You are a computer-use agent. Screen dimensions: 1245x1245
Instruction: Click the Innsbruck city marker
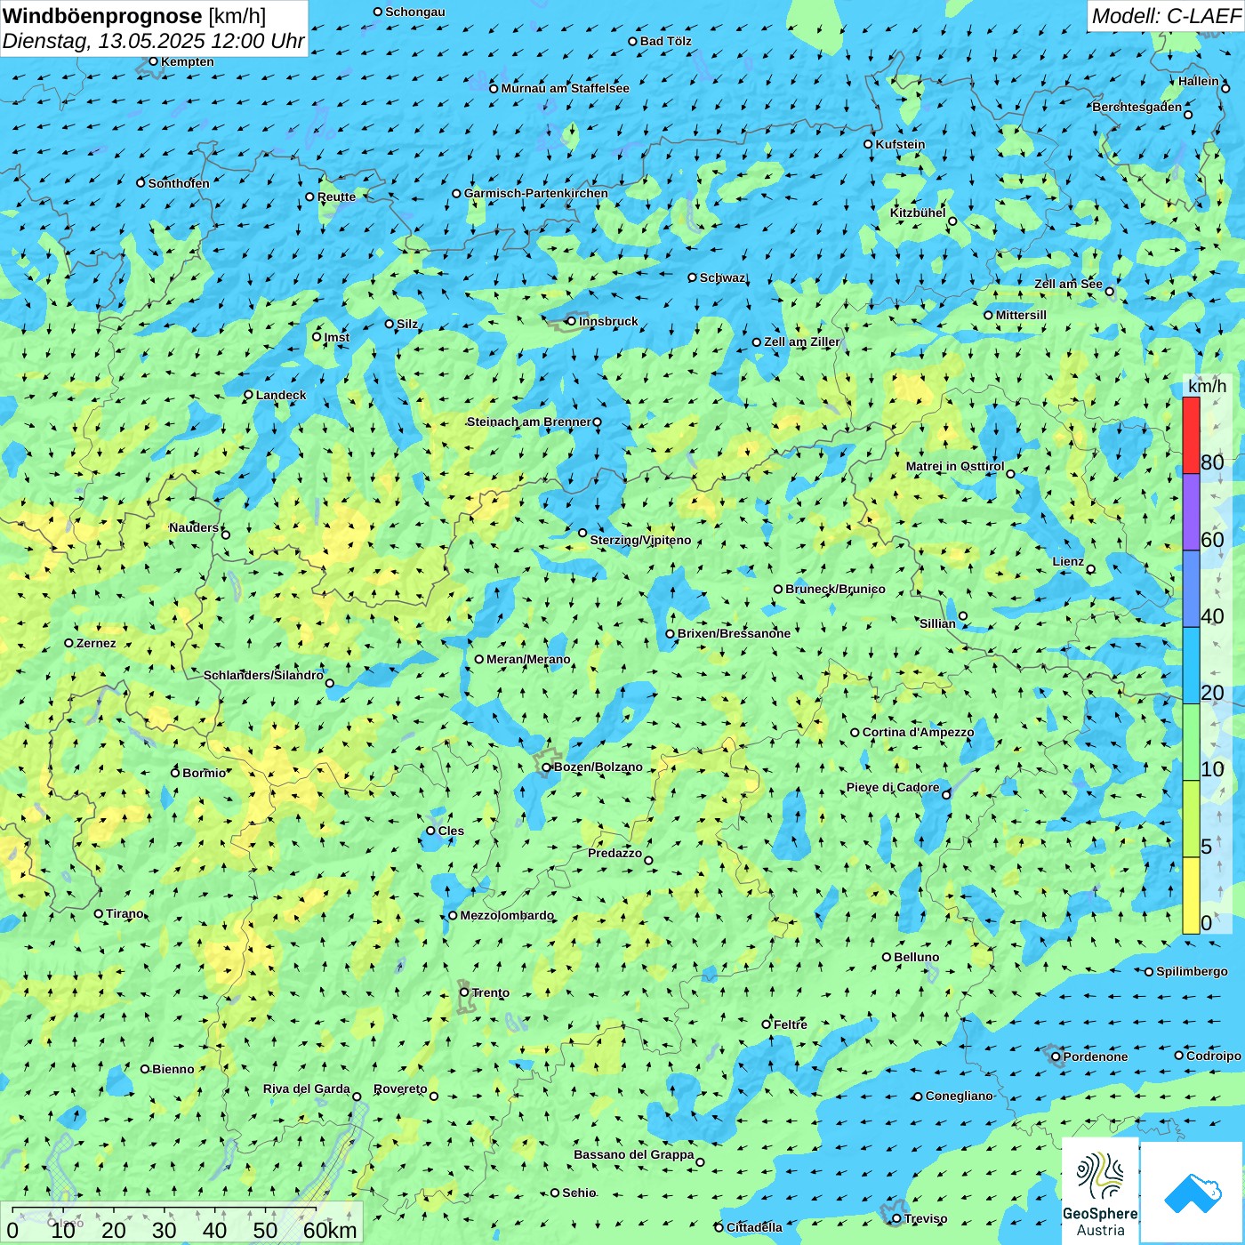[x=571, y=321]
